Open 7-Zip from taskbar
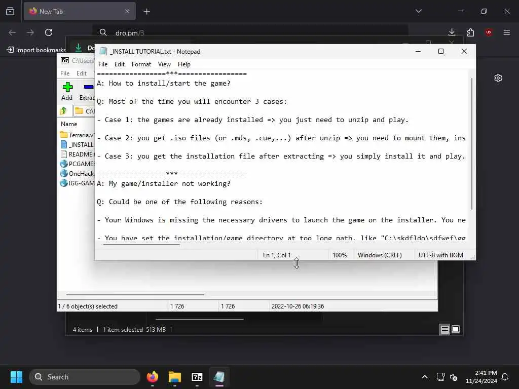The image size is (519, 389). [x=197, y=377]
